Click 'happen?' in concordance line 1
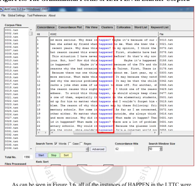This screenshot has width=195, height=186. coord(105,40)
